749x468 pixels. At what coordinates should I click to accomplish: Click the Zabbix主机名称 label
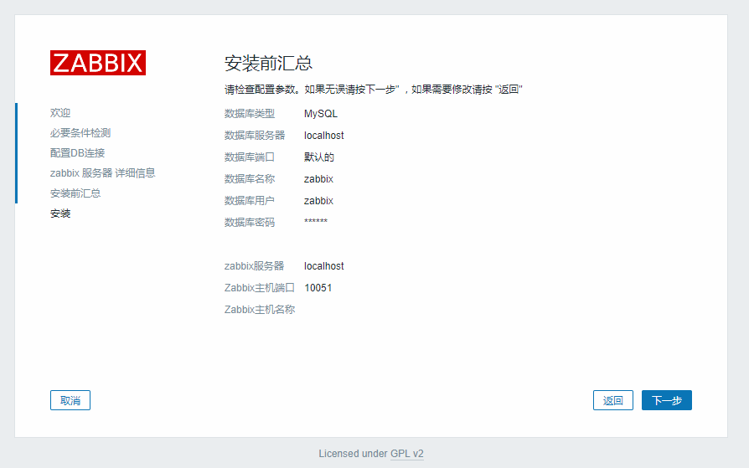260,310
